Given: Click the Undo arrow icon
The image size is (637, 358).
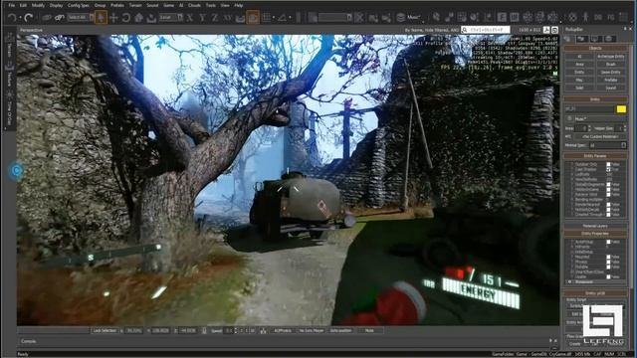Looking at the screenshot, I should 12,18.
